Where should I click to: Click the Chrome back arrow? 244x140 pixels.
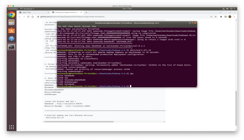pyautogui.click(x=19, y=17)
